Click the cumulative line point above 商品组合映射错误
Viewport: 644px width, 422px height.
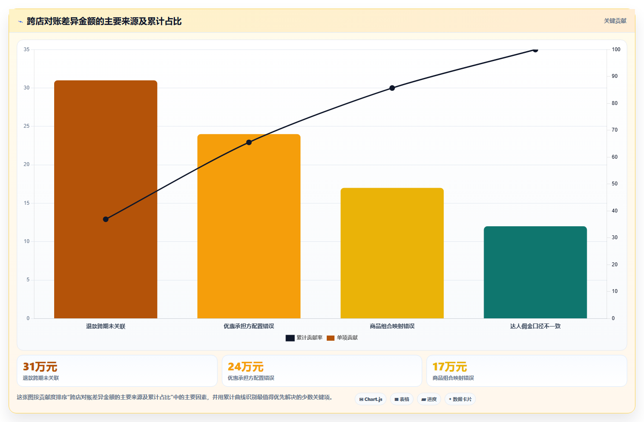click(x=392, y=88)
